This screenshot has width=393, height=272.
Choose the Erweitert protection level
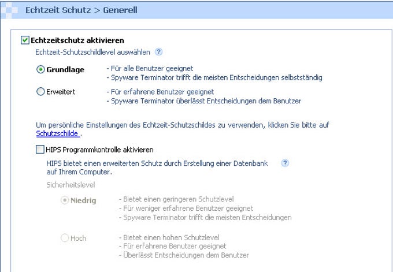(40, 92)
